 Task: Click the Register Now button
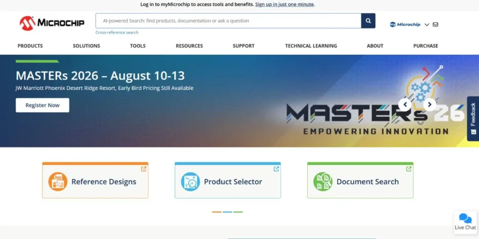click(43, 105)
